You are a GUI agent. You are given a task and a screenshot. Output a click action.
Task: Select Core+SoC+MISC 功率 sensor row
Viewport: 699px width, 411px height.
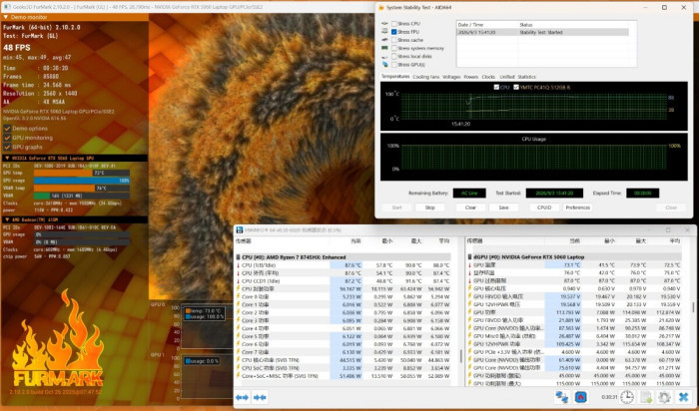tap(343, 376)
